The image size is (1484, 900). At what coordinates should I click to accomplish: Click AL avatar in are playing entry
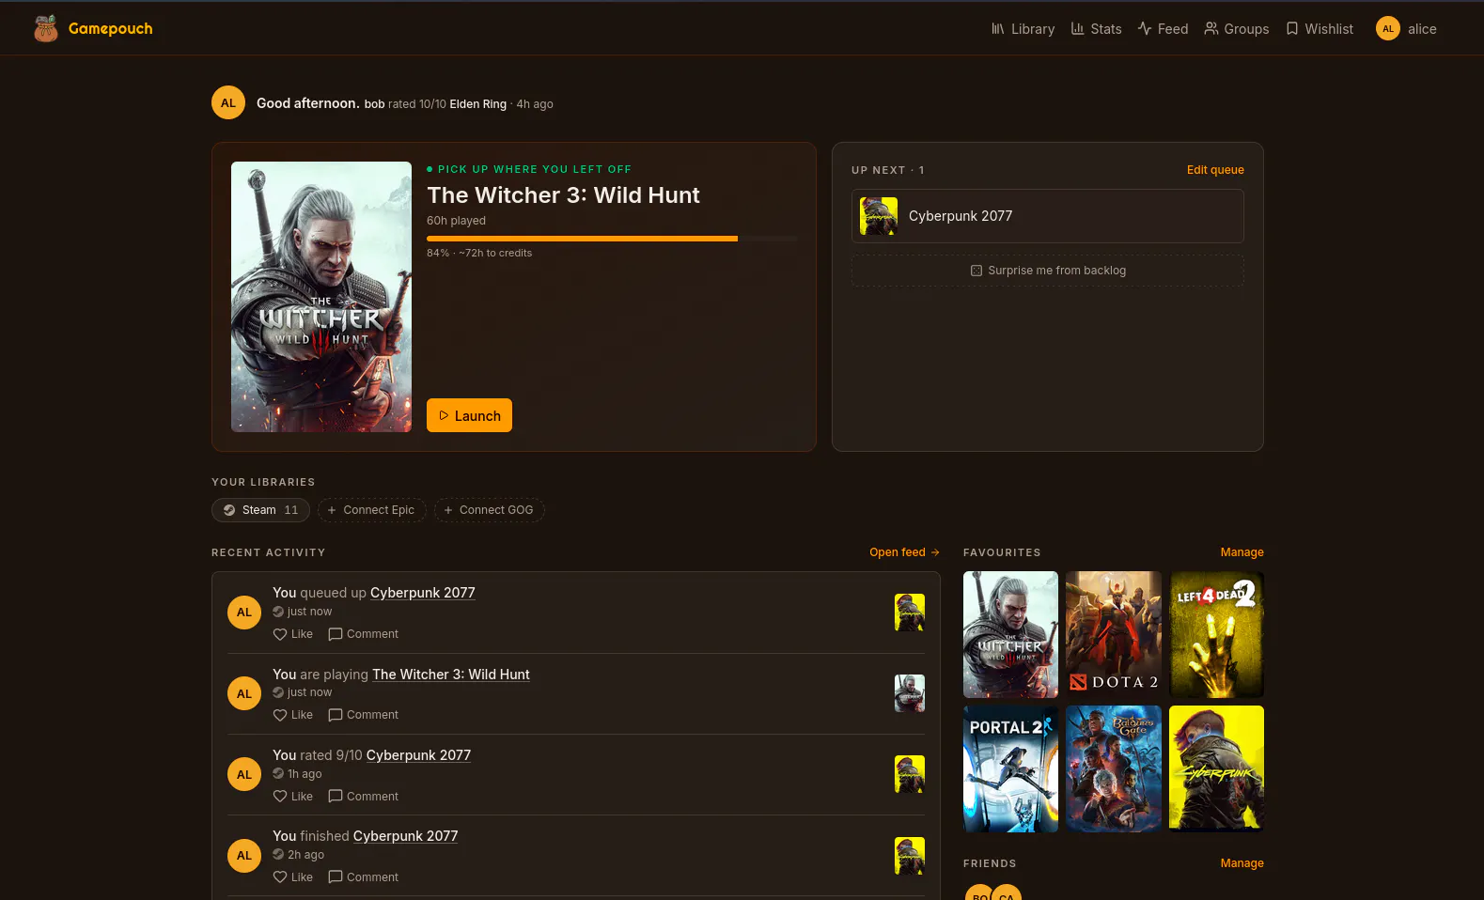point(244,694)
